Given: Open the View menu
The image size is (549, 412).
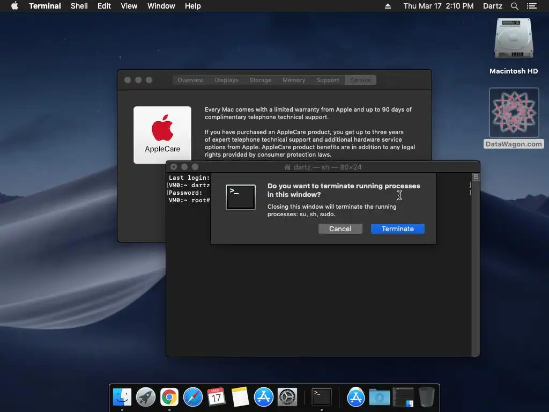Looking at the screenshot, I should point(129,6).
